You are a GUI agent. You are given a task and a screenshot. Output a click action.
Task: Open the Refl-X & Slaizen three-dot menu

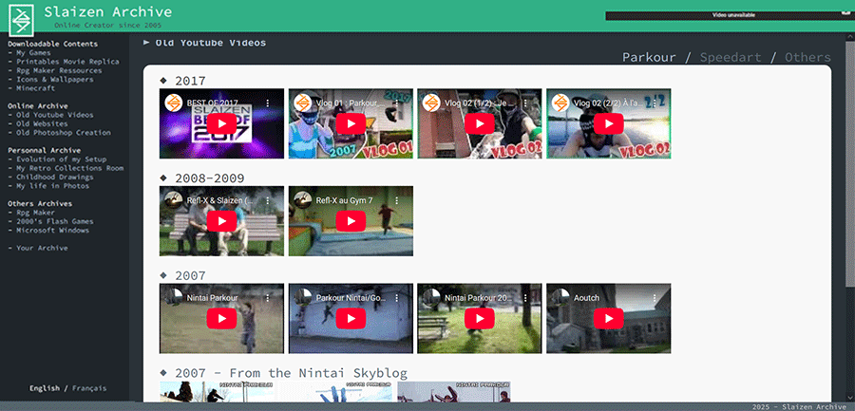coord(268,200)
